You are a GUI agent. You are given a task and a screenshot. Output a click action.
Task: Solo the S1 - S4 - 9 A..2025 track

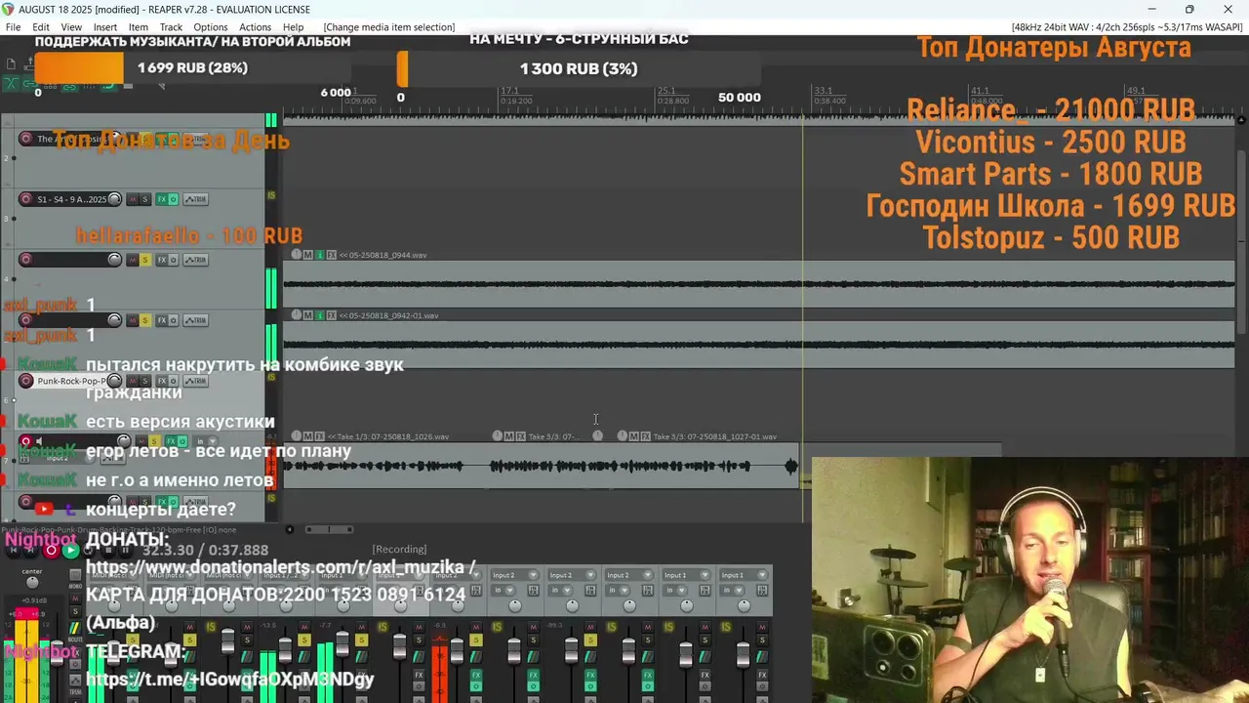pos(145,199)
